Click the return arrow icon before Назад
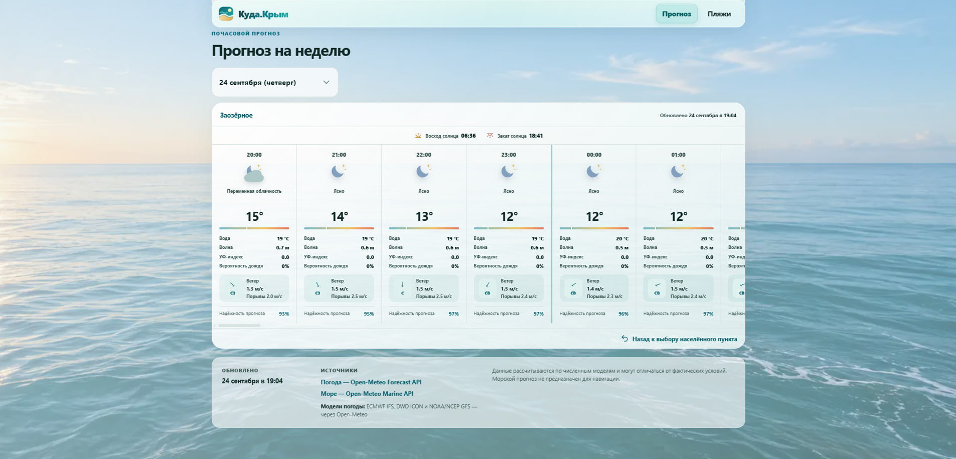The width and height of the screenshot is (956, 459). click(624, 339)
